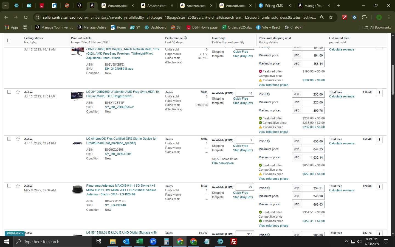This screenshot has width=395, height=247.
Task: Open the LG 29BQ650-W monitor thumbnail
Action: pyautogui.click(x=77, y=96)
